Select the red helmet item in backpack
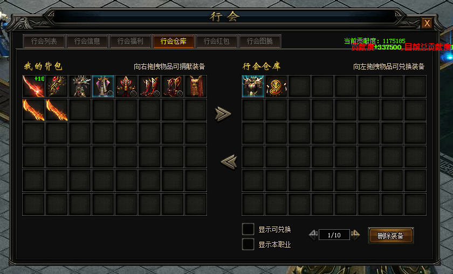Screen dimensions: 453x274 [x=126, y=86]
